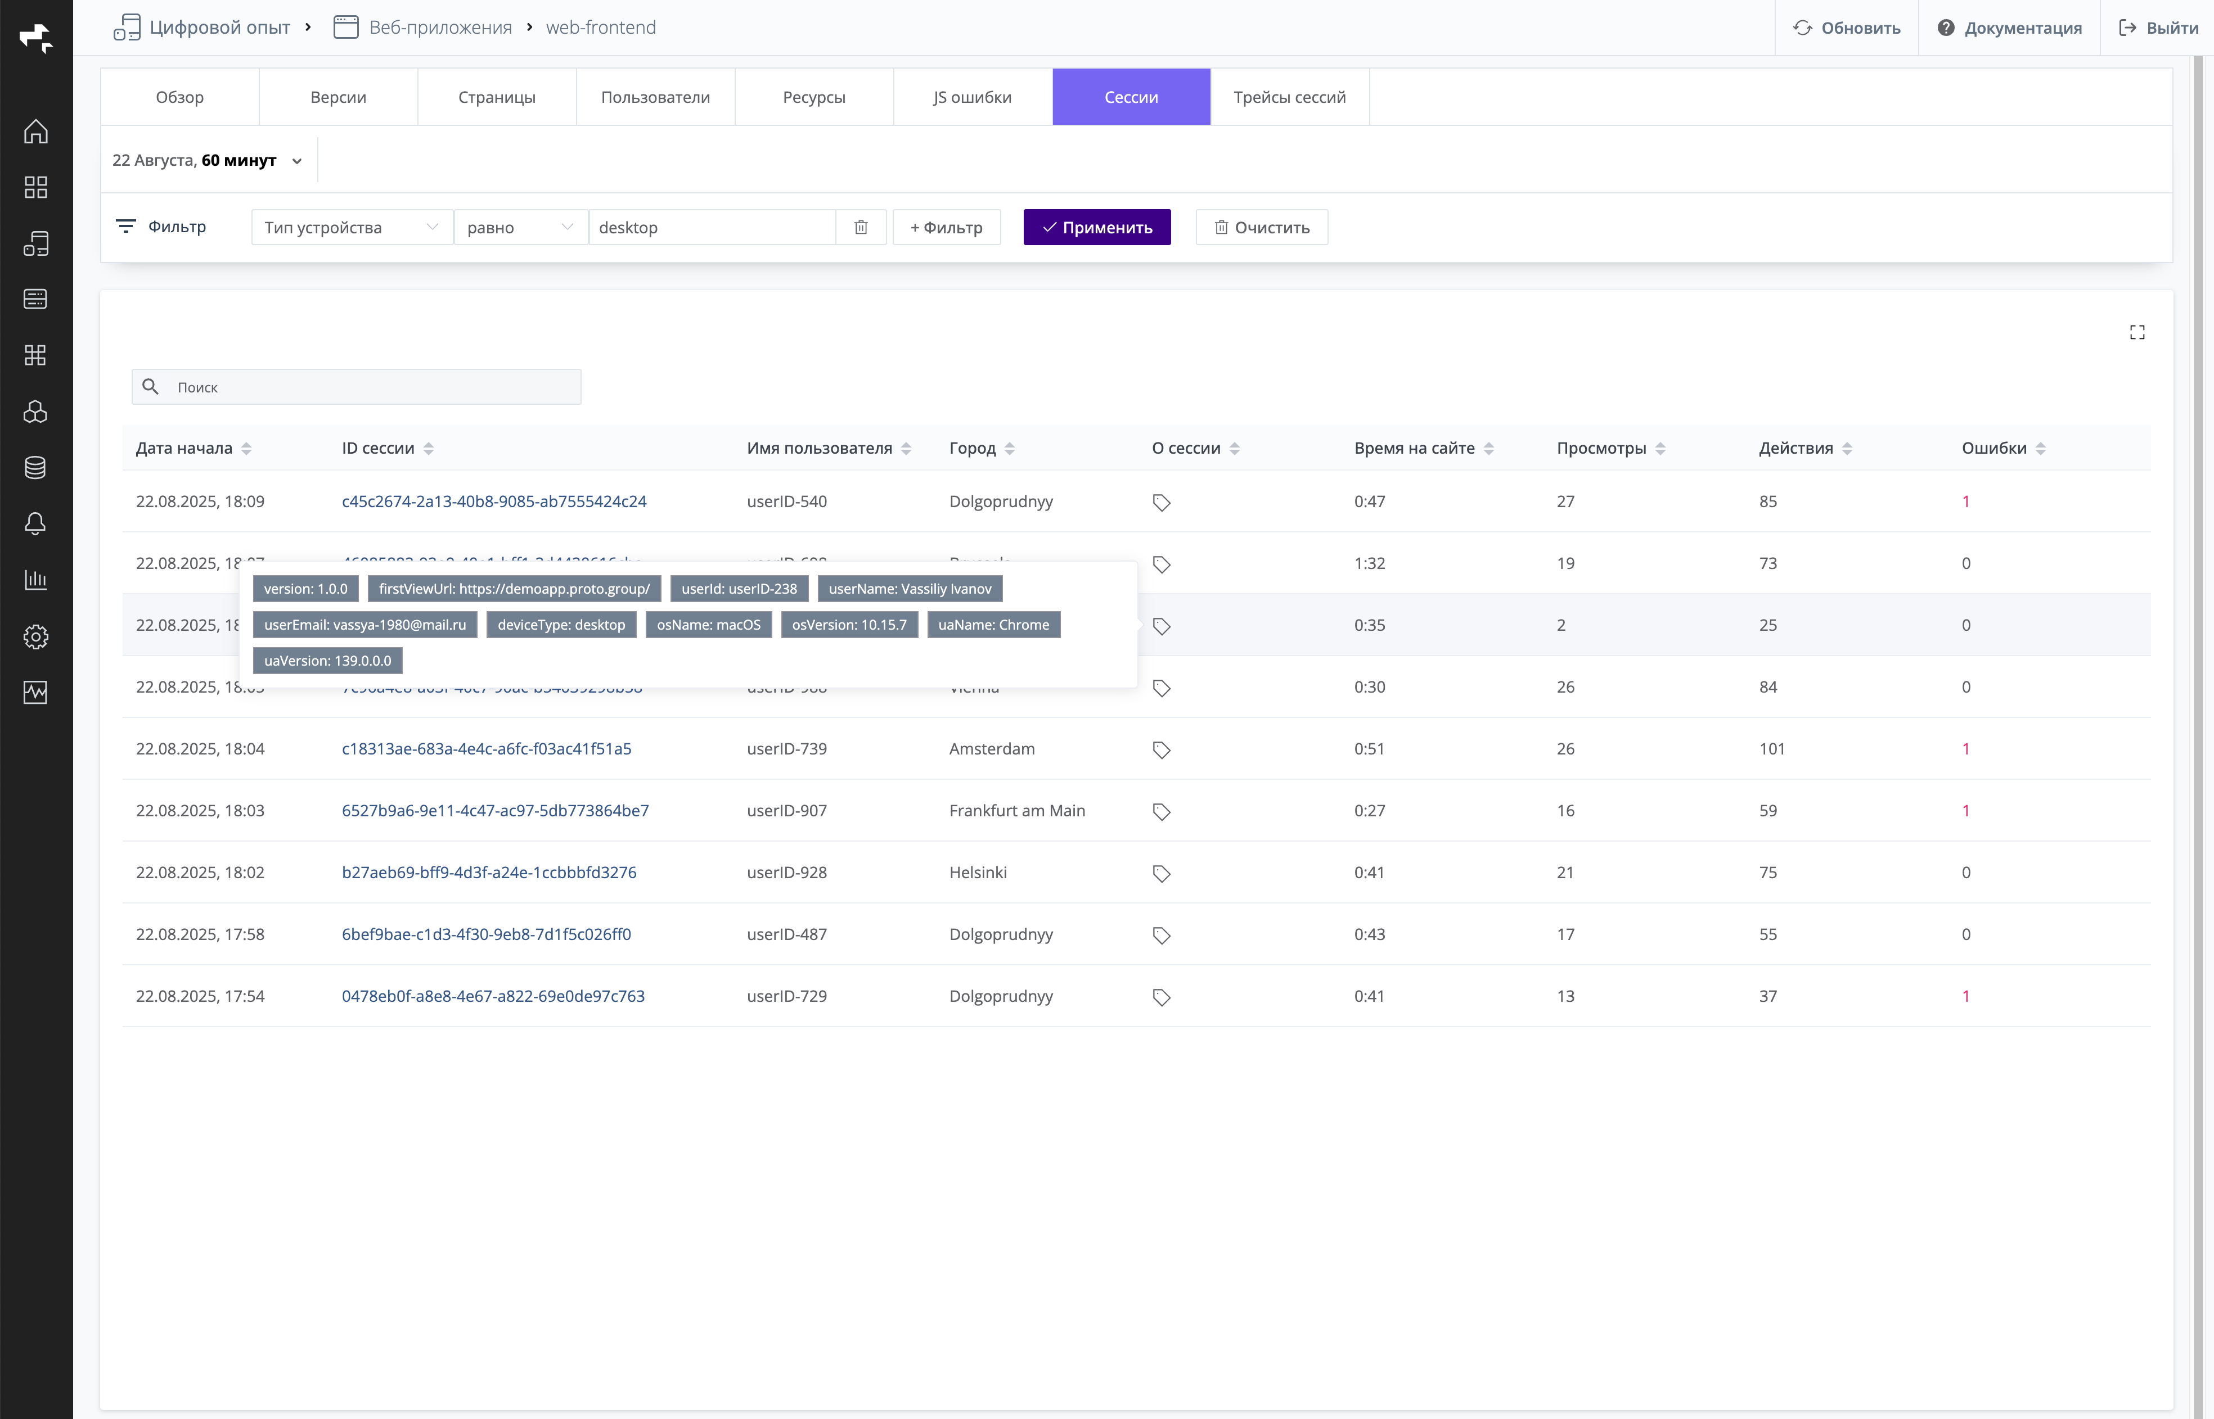Open session 6bef9bae-c1d3-4f30-9eb8-7d1f5c026ff0
Viewport: 2214px width, 1419px height.
point(487,933)
